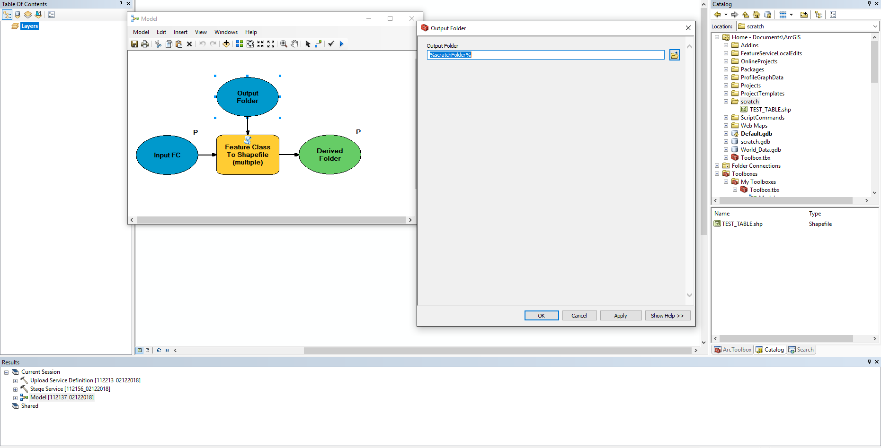This screenshot has width=881, height=448.
Task: Print the model diagram
Action: [145, 44]
